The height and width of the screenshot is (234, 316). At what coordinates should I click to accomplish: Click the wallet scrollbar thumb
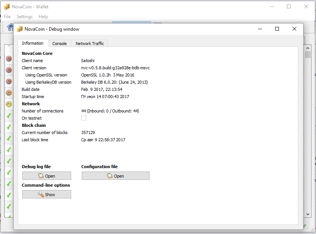tap(308, 55)
